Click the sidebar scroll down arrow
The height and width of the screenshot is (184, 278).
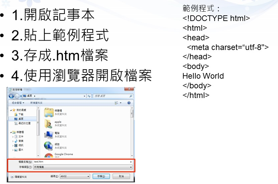tap(38, 156)
